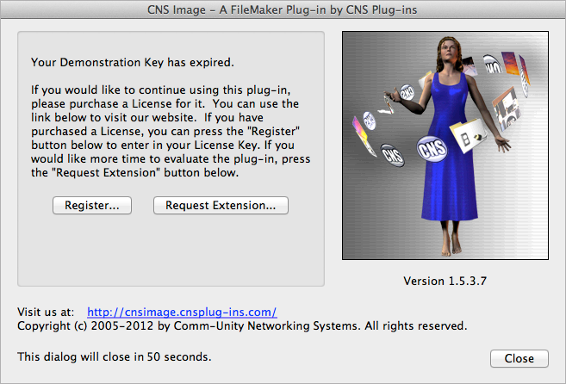Visit the cnsimage.cnsplug-ins.com link
The width and height of the screenshot is (566, 384).
pyautogui.click(x=182, y=312)
